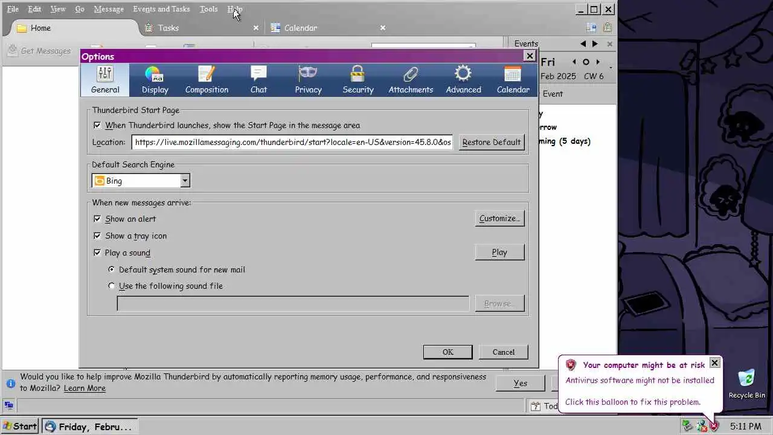Click the tasks tab shortcut icon at top right

tap(608, 28)
